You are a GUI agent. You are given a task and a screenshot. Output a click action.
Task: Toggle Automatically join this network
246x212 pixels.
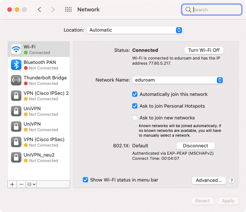(x=135, y=94)
